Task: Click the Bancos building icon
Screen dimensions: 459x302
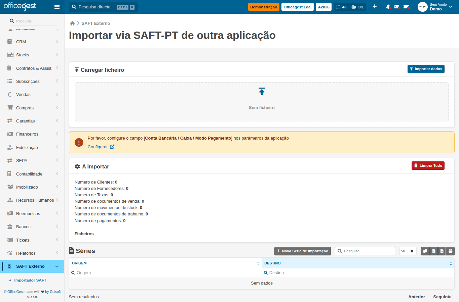Action: pos(10,226)
